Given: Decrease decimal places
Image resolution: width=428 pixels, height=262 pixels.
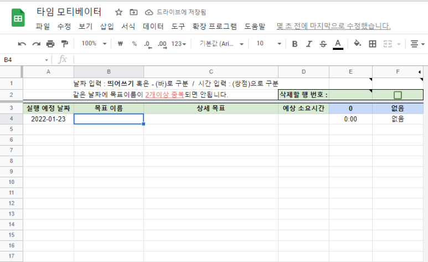Looking at the screenshot, I should (x=148, y=44).
